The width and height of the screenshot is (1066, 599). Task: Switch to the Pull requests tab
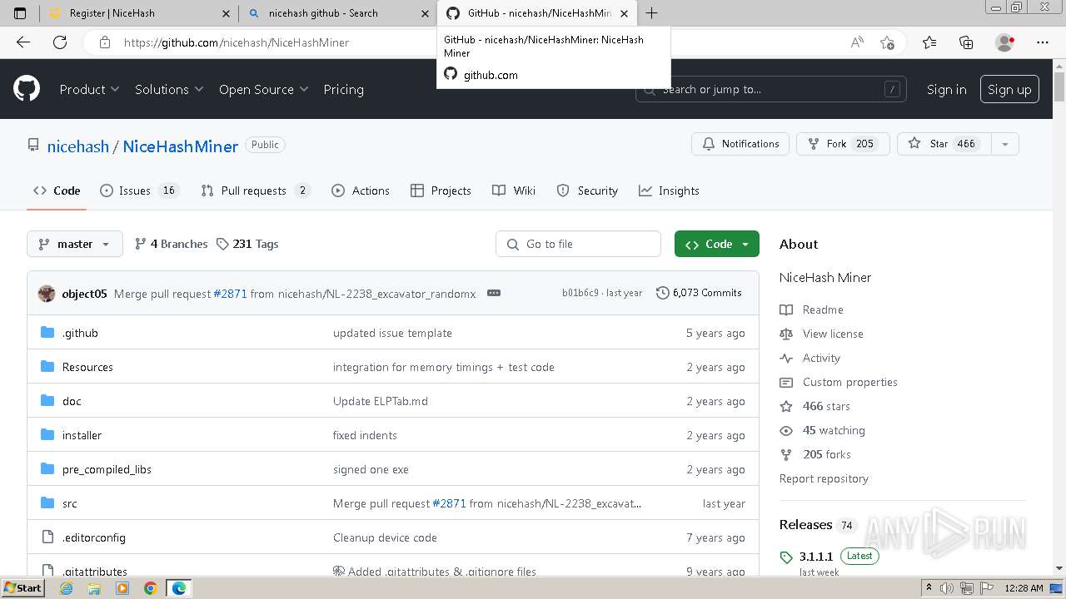[255, 191]
